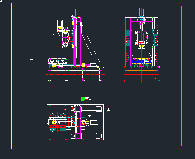Click the yellow outer drawing border's top edge
The image size is (195, 159).
[98, 3]
